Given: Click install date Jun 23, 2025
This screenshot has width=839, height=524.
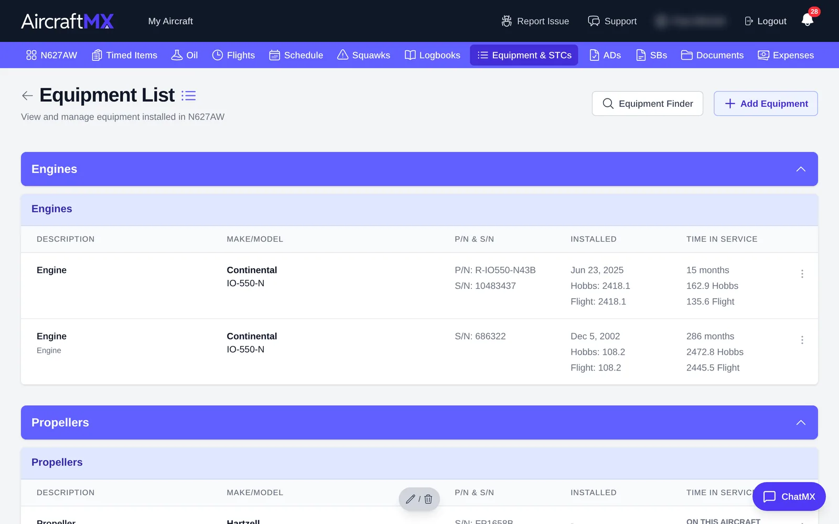Looking at the screenshot, I should tap(597, 270).
